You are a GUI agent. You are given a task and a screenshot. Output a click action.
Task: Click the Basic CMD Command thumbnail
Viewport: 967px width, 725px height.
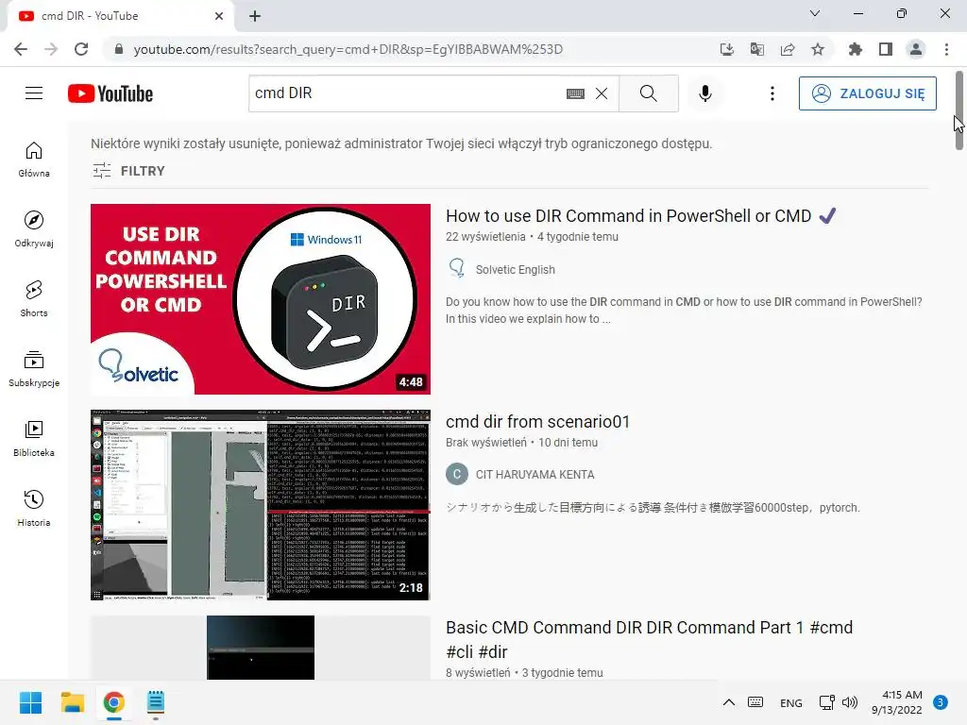pos(261,648)
